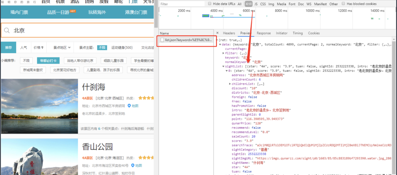Select the 推荐 sort tab
Image resolution: width=397 pixels, height=175 pixels.
[x=8, y=47]
